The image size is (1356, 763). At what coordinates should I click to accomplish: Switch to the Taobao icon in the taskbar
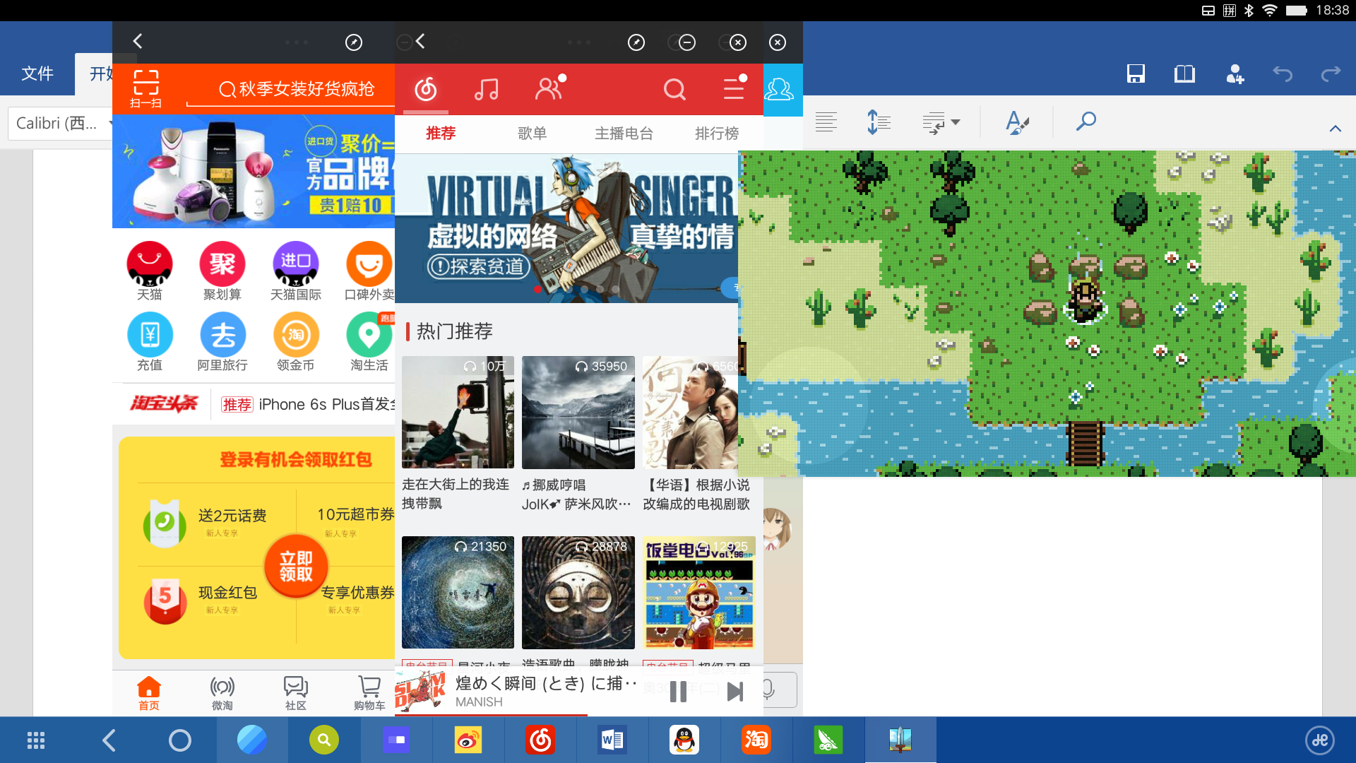(756, 740)
